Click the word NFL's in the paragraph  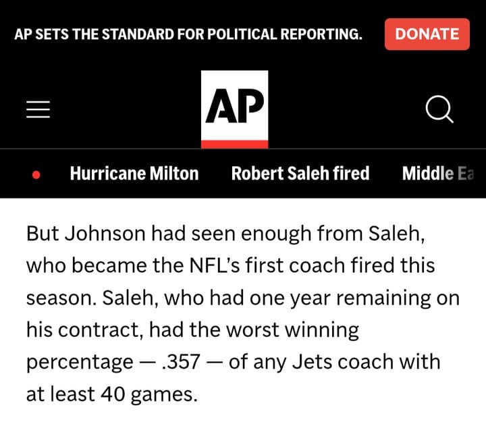215,265
